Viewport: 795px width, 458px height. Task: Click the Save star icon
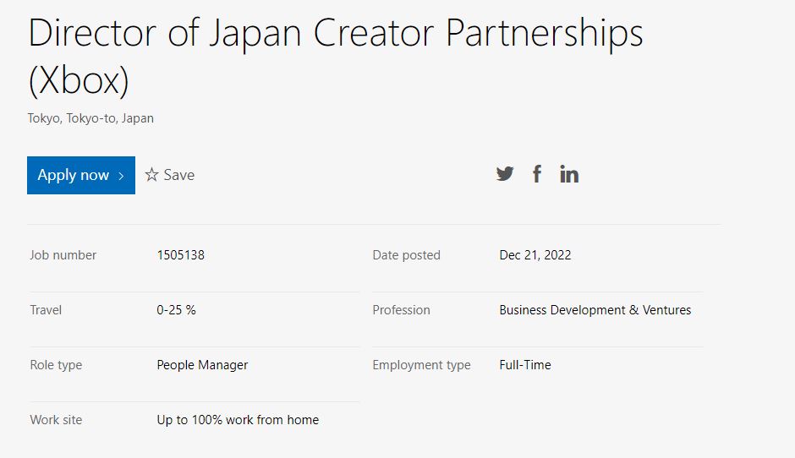click(151, 175)
